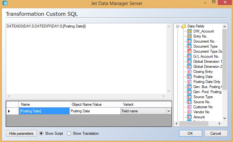
Task: Click into the custom SQL text editor
Action: click(x=86, y=59)
